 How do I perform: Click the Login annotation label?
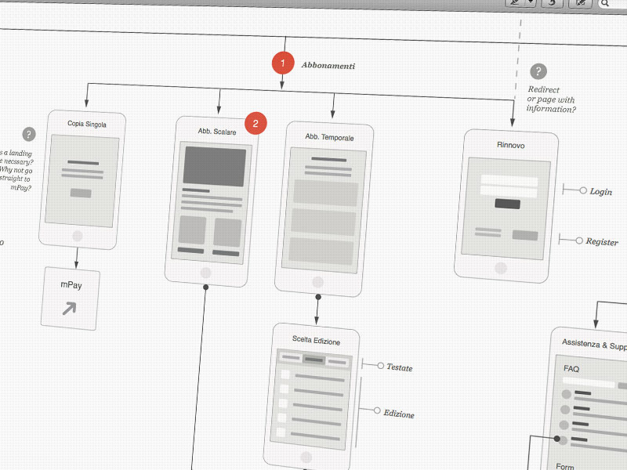pos(600,192)
